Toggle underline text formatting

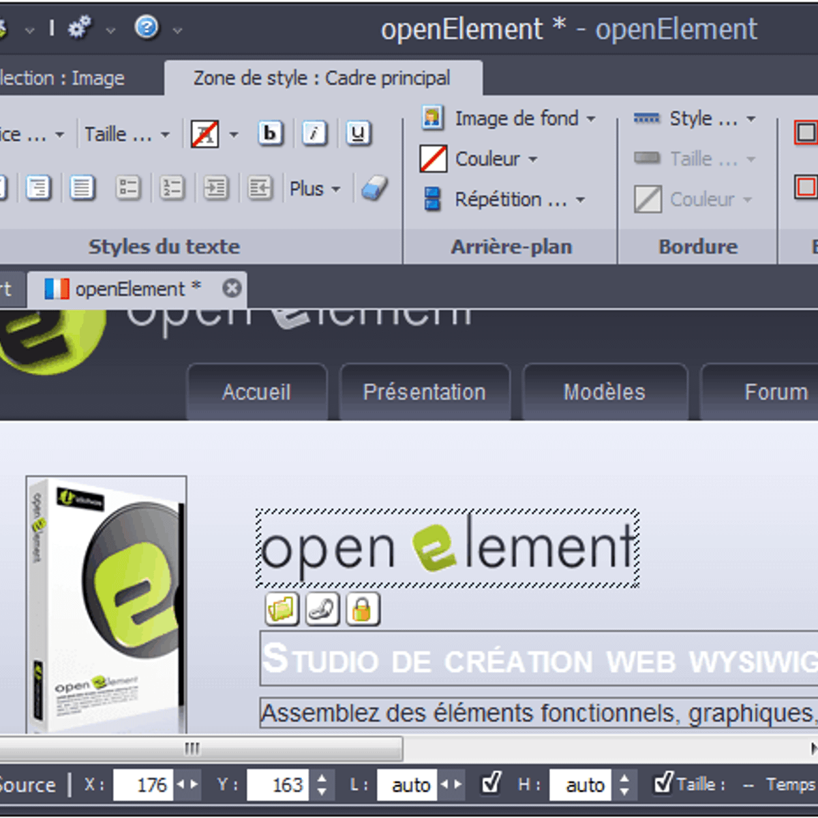pyautogui.click(x=359, y=133)
